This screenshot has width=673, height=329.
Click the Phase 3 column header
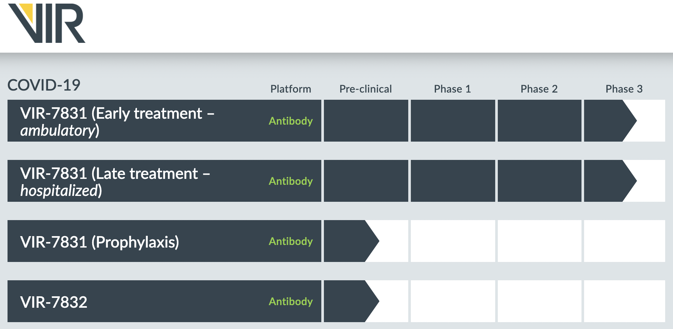pos(624,89)
